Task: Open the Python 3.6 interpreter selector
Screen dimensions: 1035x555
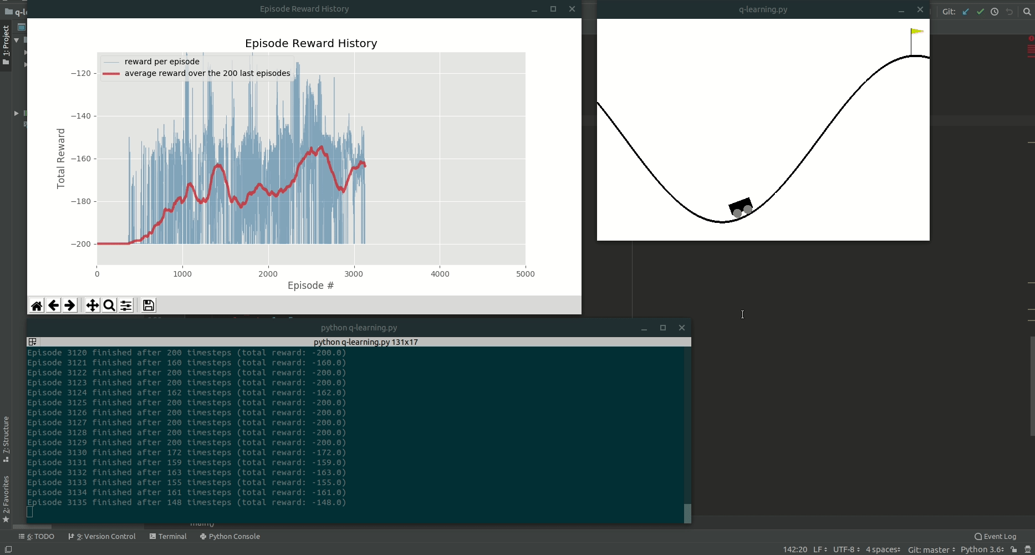Action: [x=982, y=549]
